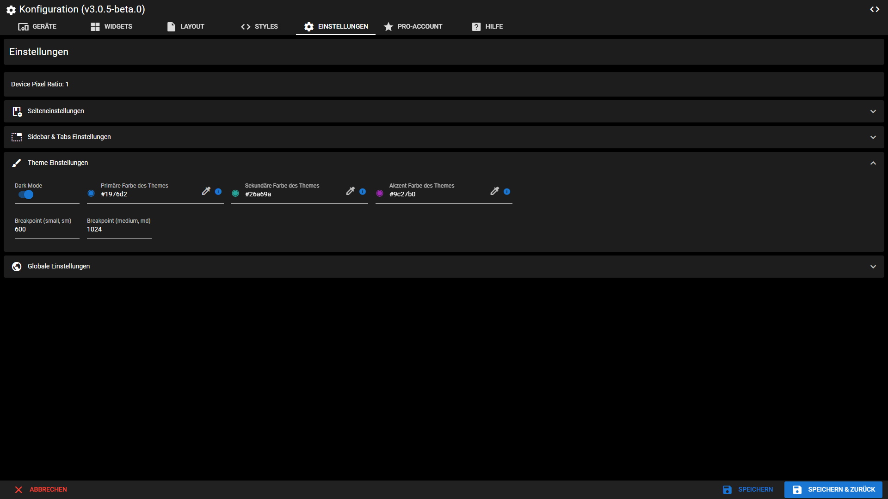Click the Widgets grid icon
The width and height of the screenshot is (888, 499).
coord(95,27)
